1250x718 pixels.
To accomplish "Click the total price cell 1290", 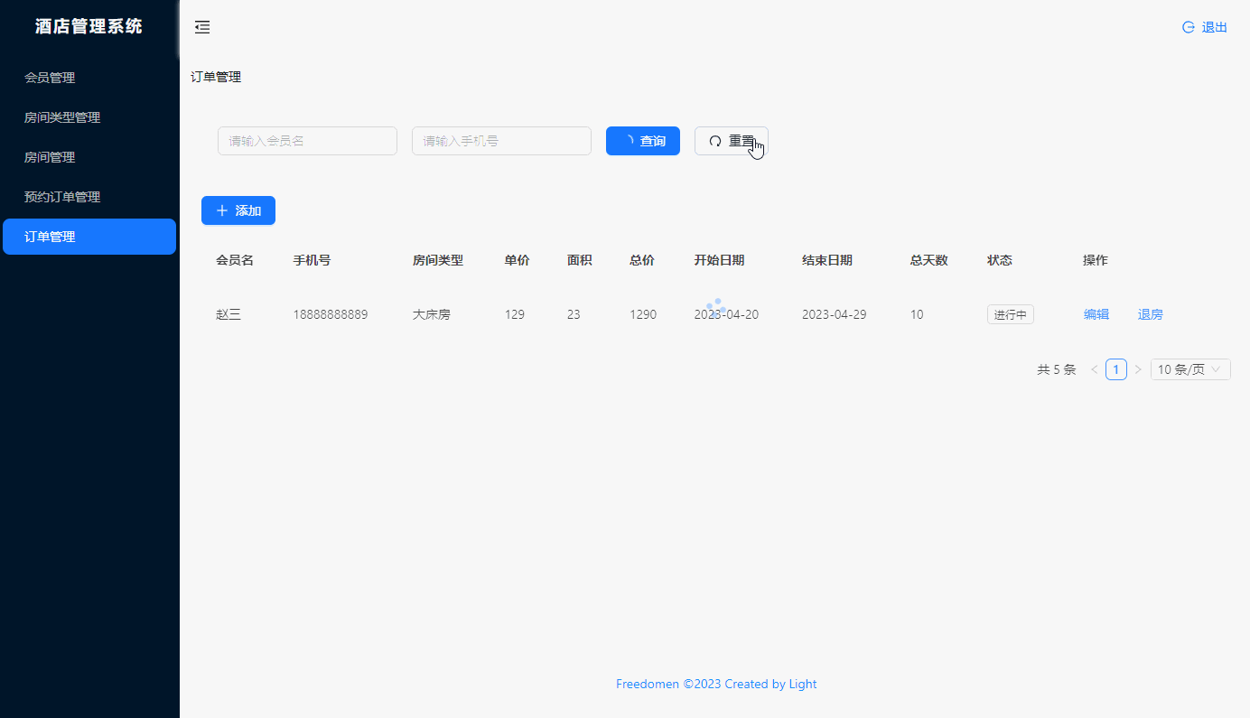I will [643, 314].
